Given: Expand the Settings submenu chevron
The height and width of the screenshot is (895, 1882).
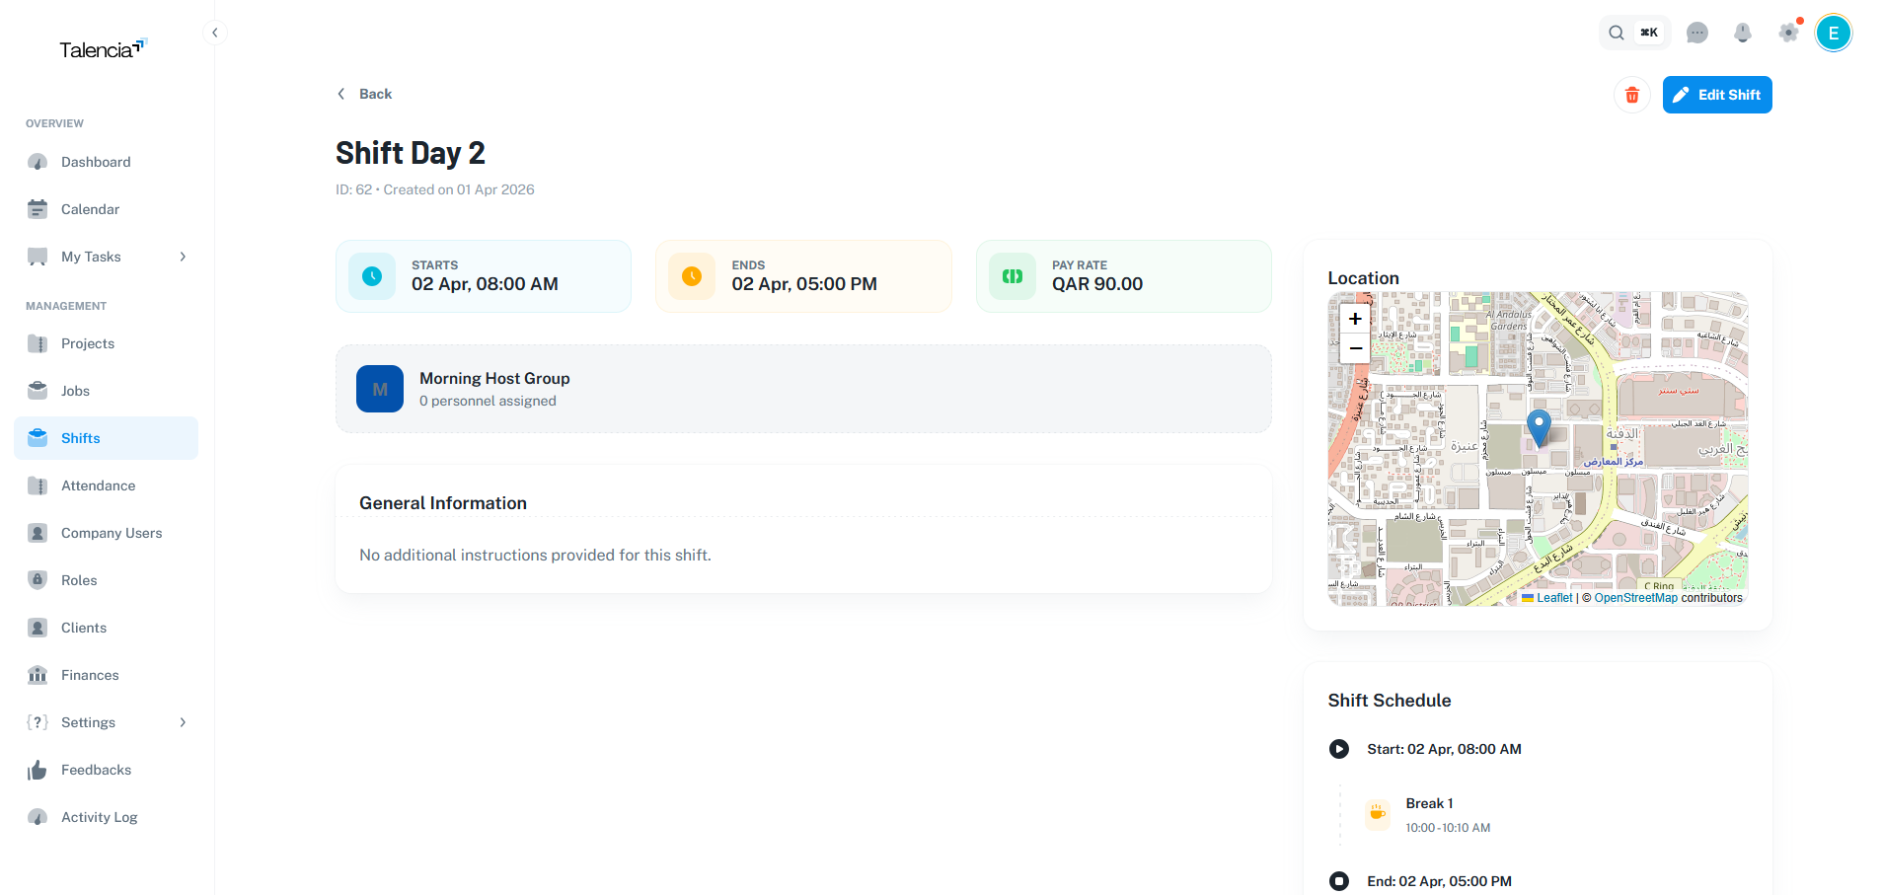Looking at the screenshot, I should 183,722.
